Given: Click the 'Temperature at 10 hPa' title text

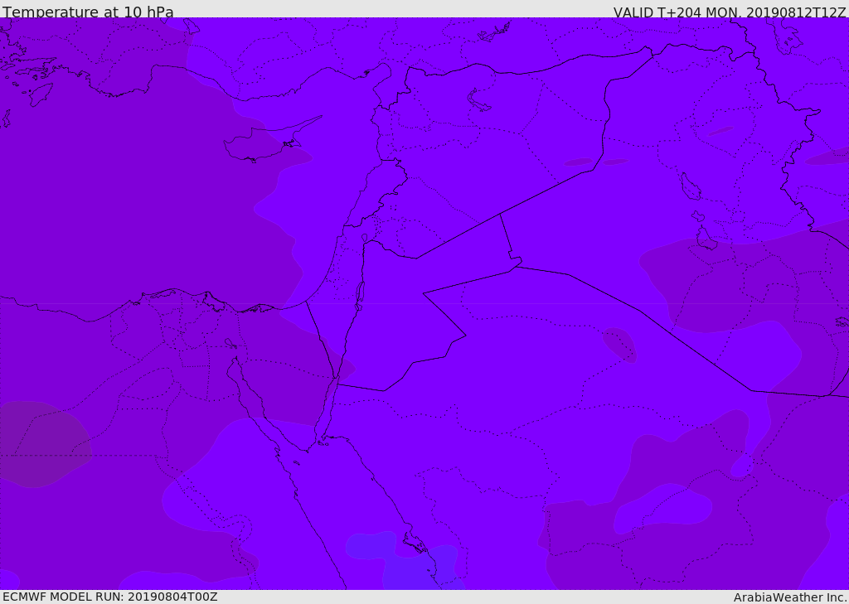Looking at the screenshot, I should (88, 12).
